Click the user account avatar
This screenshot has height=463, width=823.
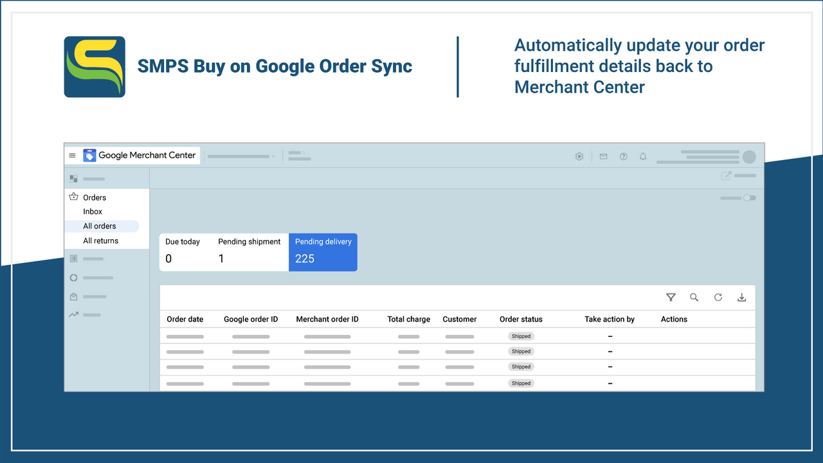click(749, 157)
